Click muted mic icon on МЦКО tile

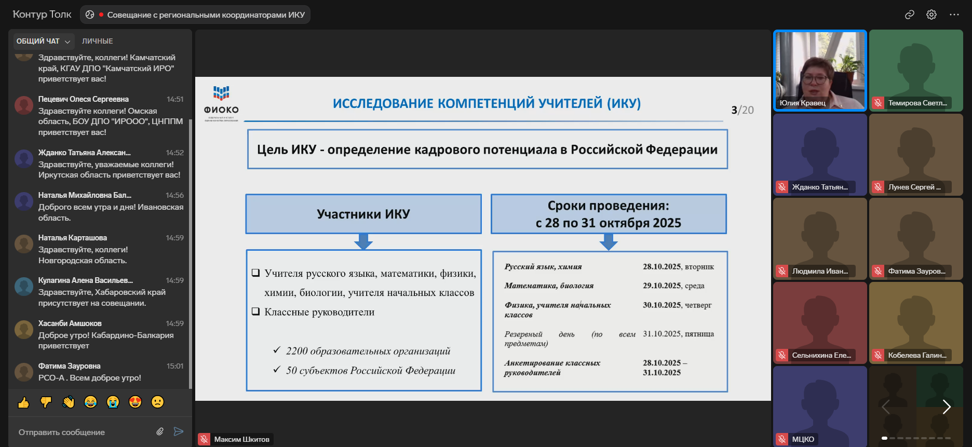click(781, 439)
